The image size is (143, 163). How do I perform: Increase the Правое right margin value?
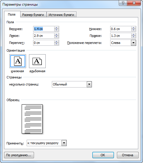[134, 34]
